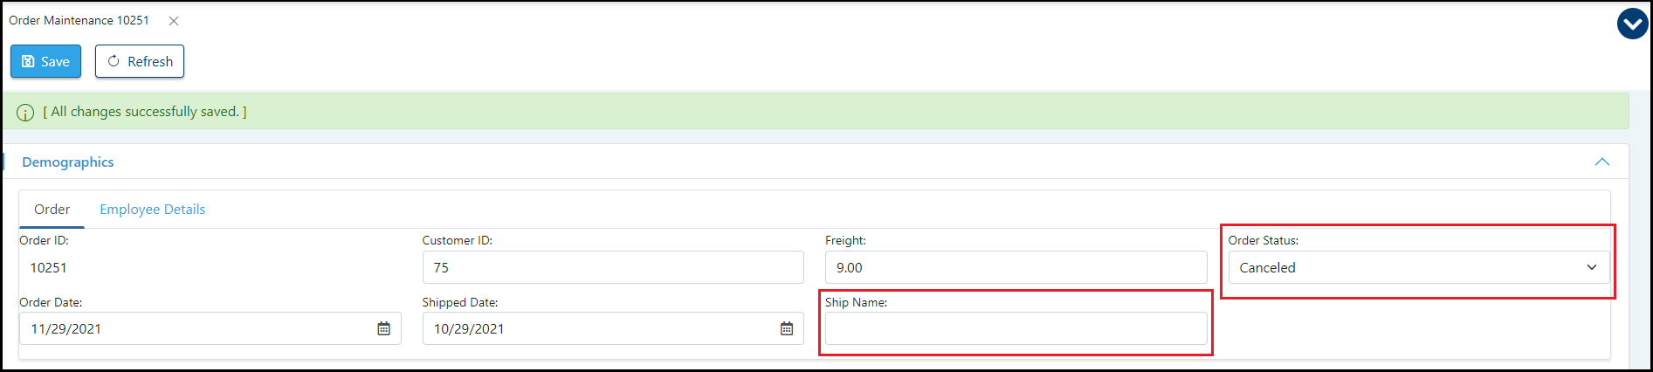Image resolution: width=1653 pixels, height=372 pixels.
Task: Collapse the Demographics section using its chevron
Action: point(1601,162)
